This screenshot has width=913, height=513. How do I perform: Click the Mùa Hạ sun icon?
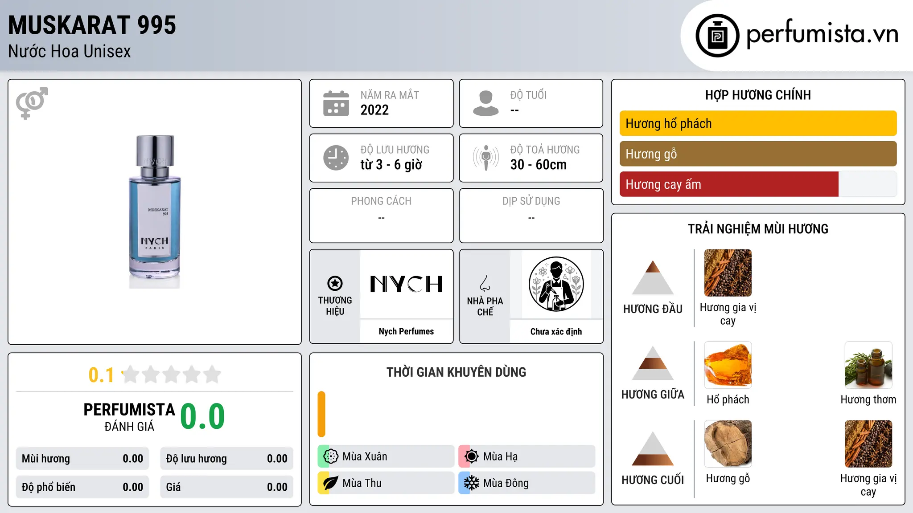tap(471, 456)
